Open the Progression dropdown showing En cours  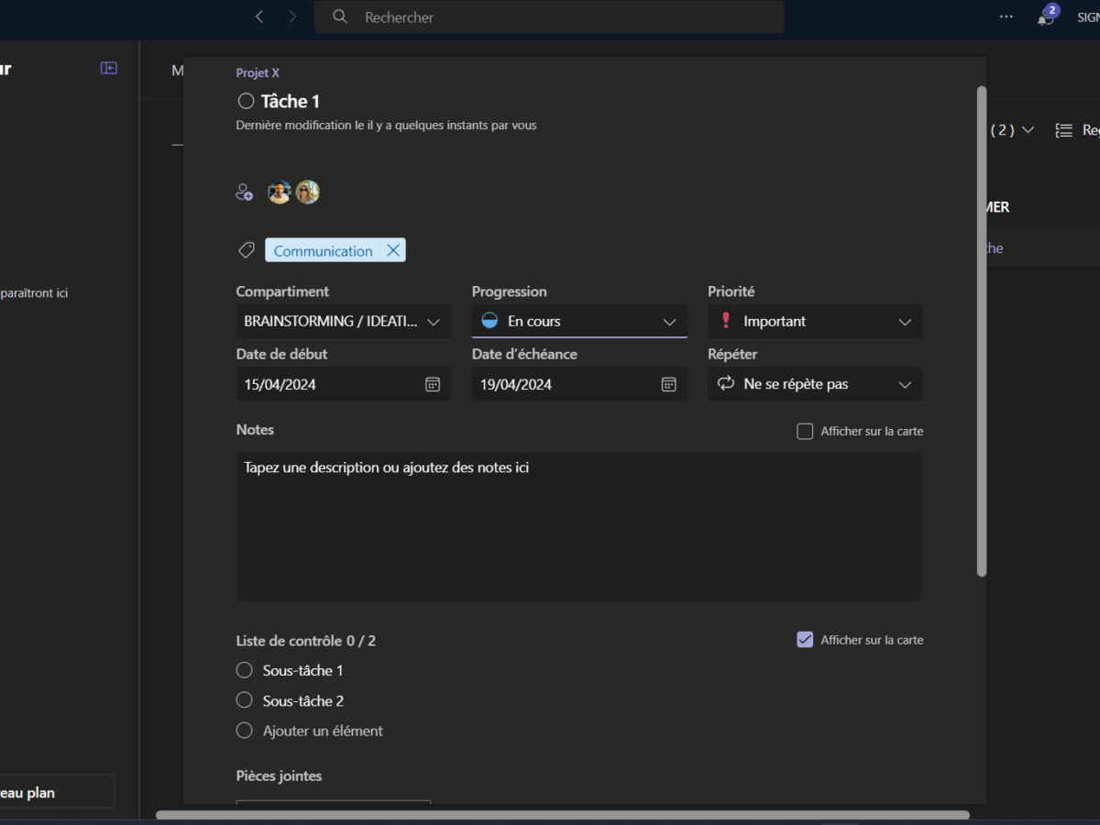point(579,322)
